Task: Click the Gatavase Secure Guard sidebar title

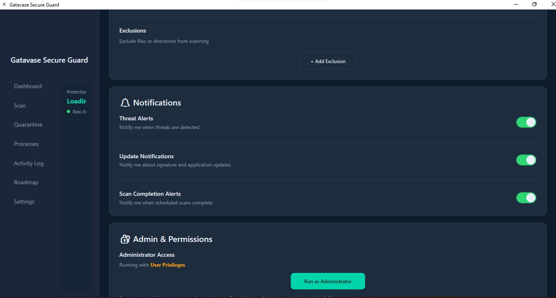Action: 49,60
